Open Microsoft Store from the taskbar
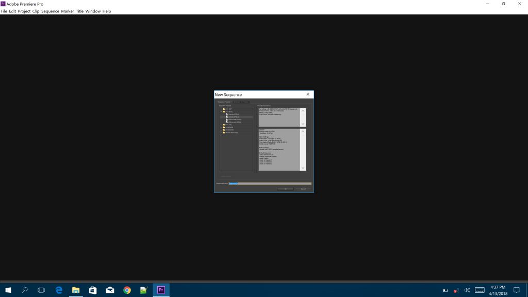 (x=93, y=290)
